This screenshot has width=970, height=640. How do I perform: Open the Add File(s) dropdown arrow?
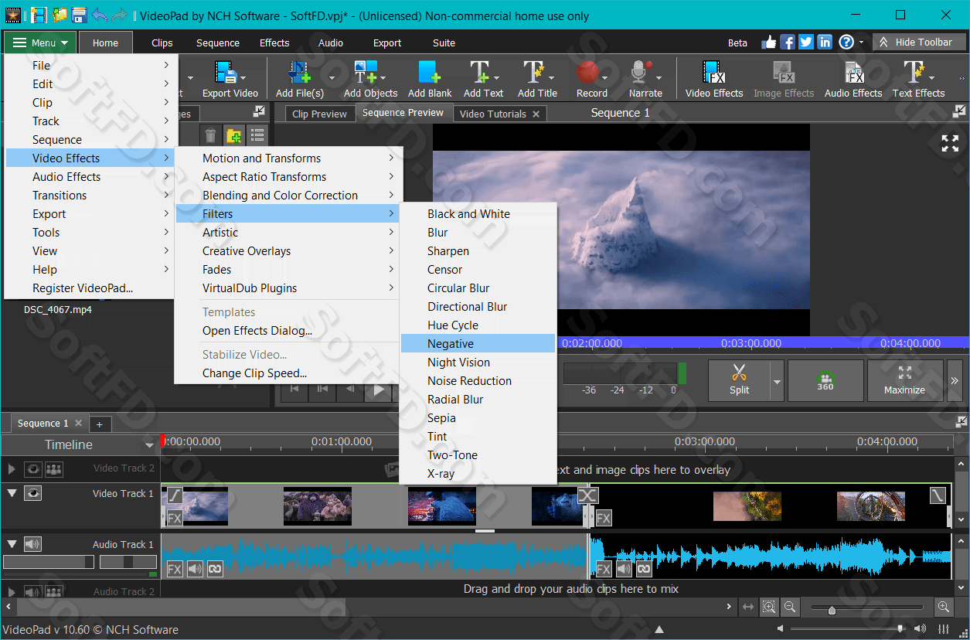pos(332,77)
